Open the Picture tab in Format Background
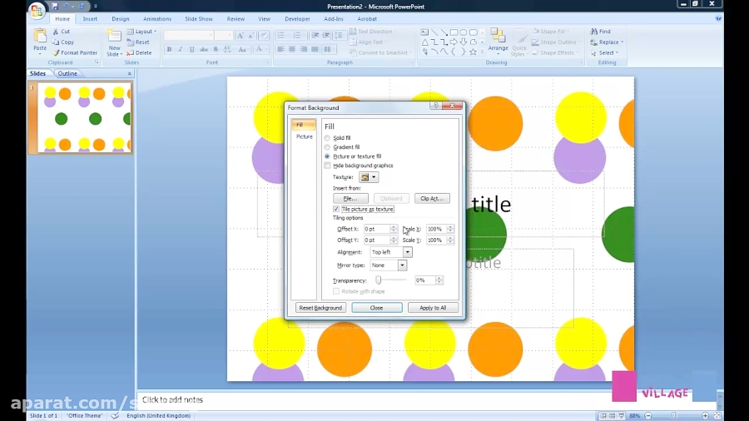 coord(305,136)
